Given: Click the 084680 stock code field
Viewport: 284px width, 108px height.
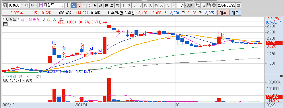Looking at the screenshot, I should [14, 5].
